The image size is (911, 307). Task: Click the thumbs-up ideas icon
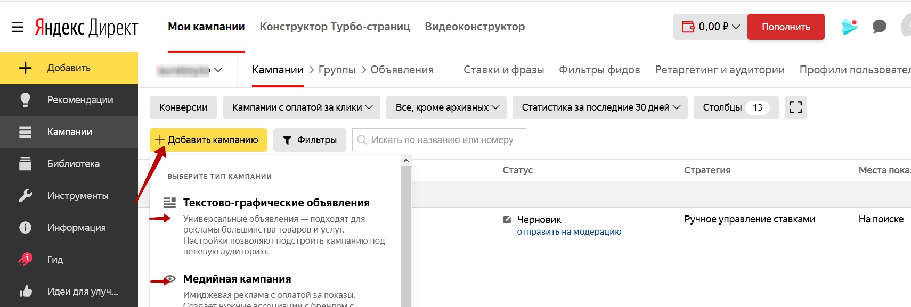coord(25,291)
